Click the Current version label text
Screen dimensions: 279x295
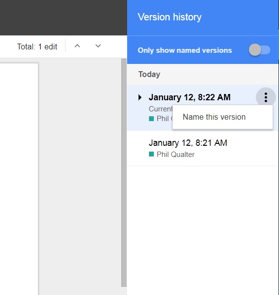click(x=161, y=109)
